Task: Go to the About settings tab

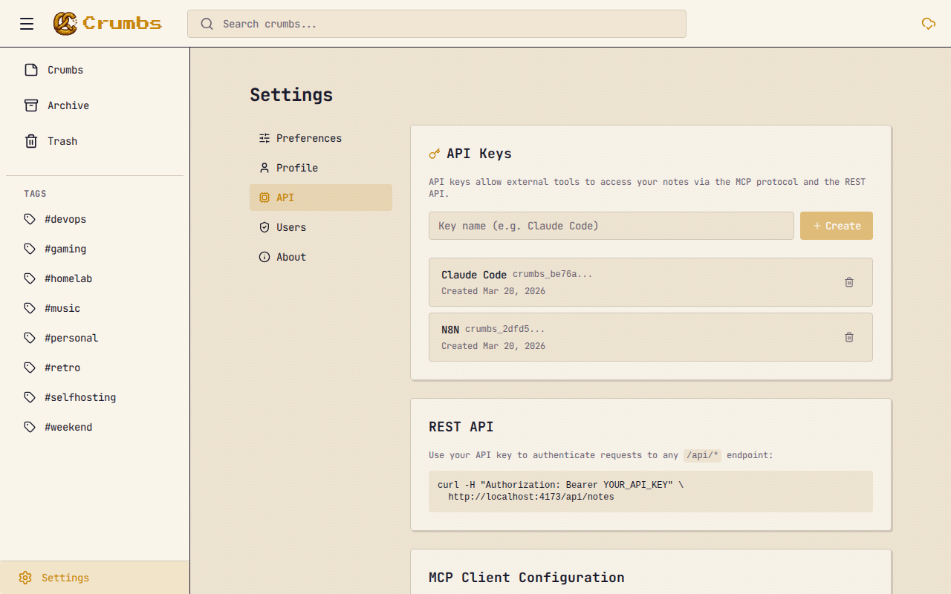Action: [x=321, y=257]
